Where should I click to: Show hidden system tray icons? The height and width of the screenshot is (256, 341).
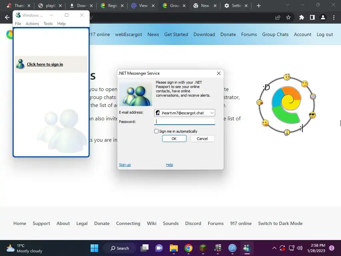[x=274, y=248]
